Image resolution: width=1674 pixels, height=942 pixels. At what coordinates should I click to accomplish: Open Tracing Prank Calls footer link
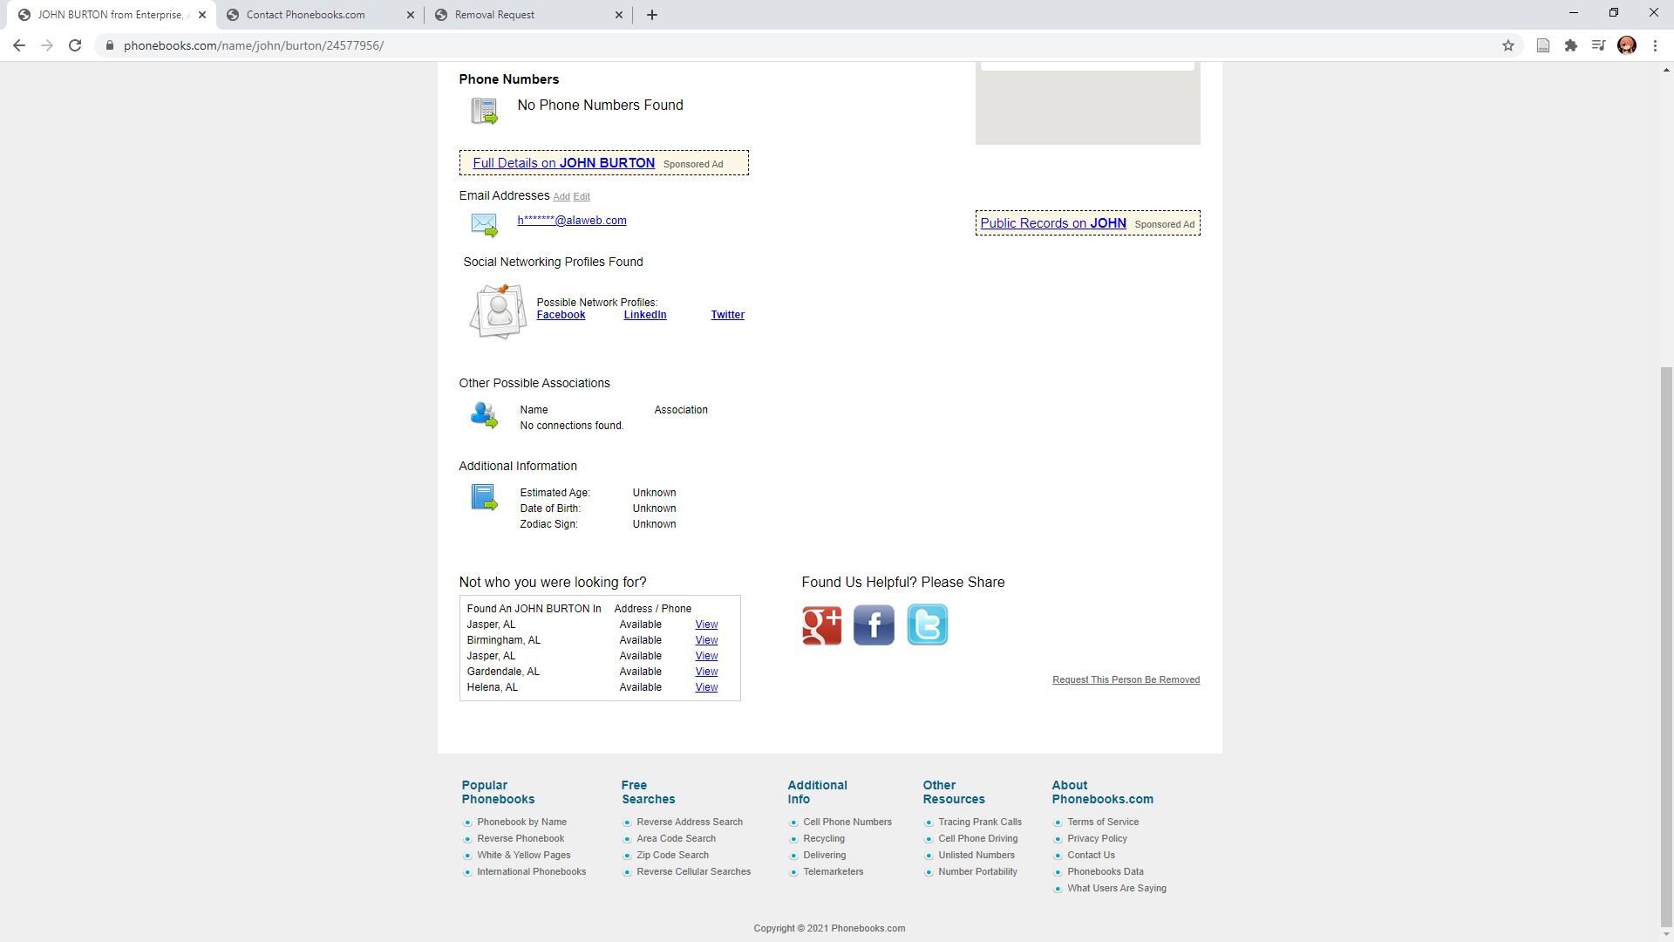coord(980,822)
